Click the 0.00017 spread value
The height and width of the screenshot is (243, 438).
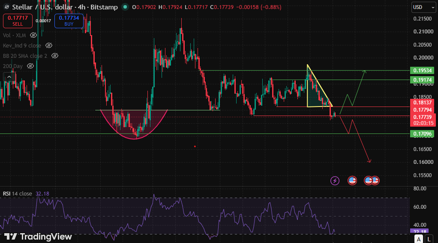43,21
